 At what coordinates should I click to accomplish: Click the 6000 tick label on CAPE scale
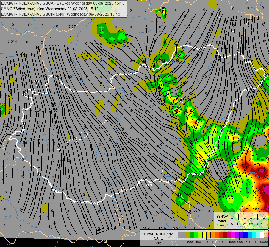tap(264, 242)
